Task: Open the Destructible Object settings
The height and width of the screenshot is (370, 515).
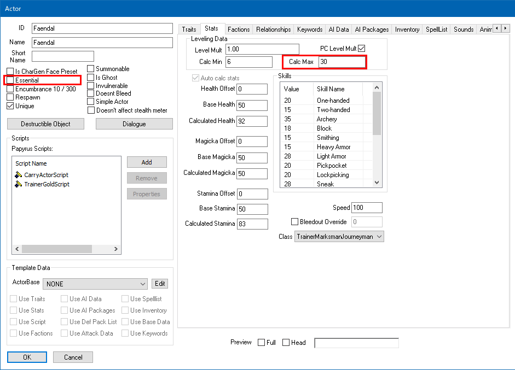Action: (x=45, y=124)
